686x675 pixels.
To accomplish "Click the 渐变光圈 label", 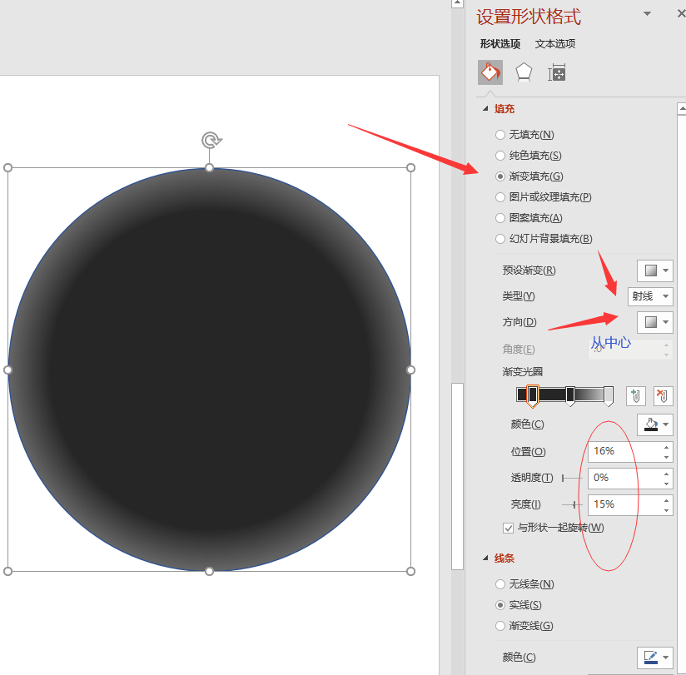I will click(x=522, y=372).
